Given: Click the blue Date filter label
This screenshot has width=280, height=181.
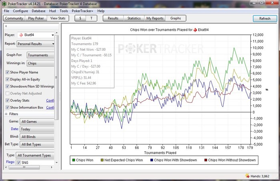Looking at the screenshot, I should (x=15, y=129).
